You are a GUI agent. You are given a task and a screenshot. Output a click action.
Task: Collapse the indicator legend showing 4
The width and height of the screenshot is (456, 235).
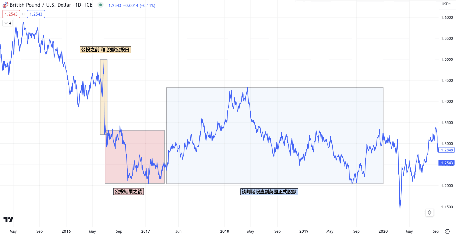pos(8,23)
